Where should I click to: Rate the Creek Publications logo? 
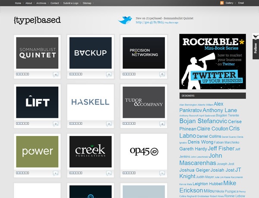(76, 173)
